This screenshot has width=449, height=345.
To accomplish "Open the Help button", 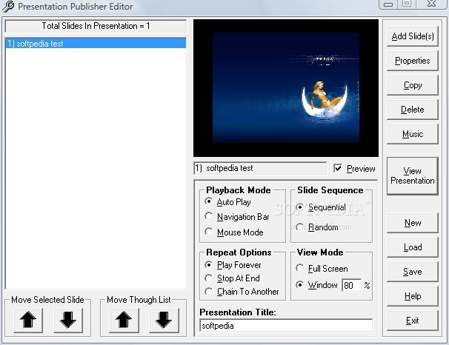I will point(413,296).
